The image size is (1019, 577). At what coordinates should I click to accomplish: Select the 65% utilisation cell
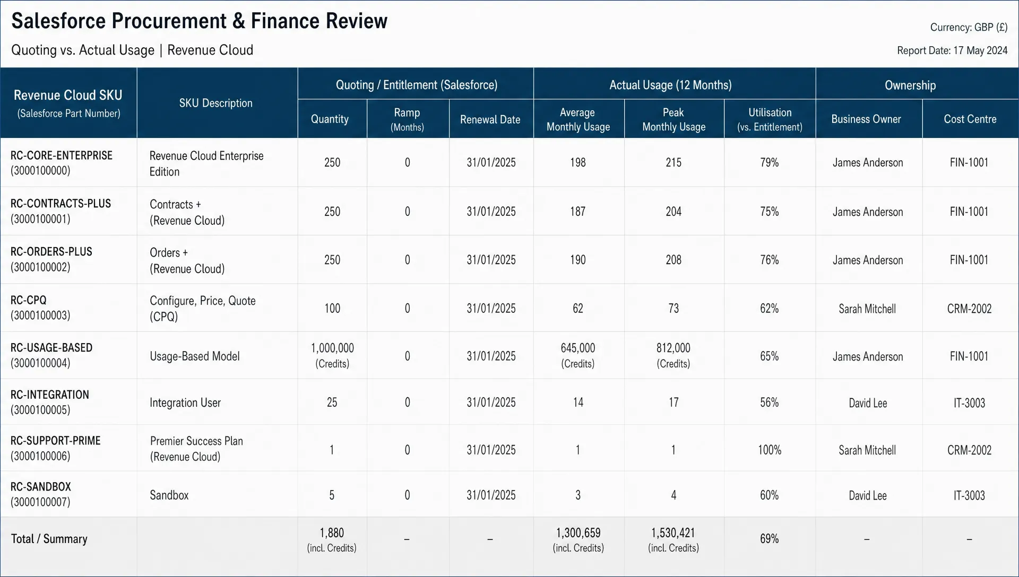770,356
